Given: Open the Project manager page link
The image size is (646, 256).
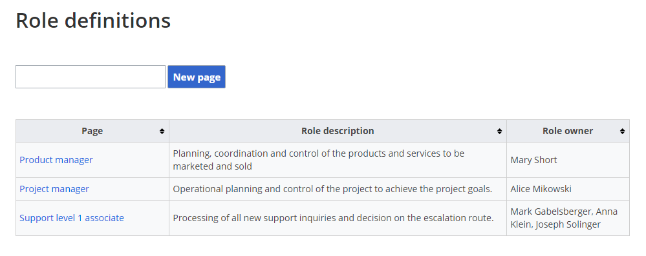Looking at the screenshot, I should click(x=54, y=189).
